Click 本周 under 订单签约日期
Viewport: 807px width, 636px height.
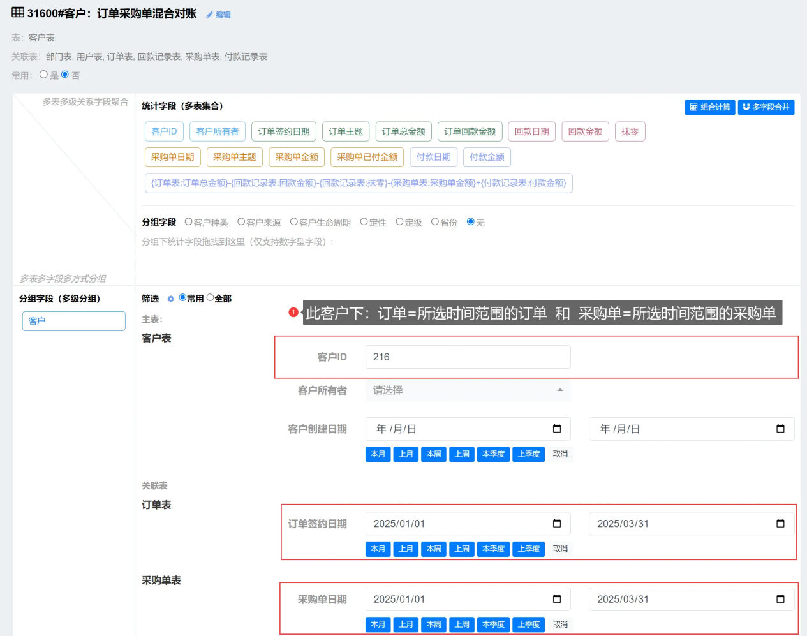[x=434, y=549]
